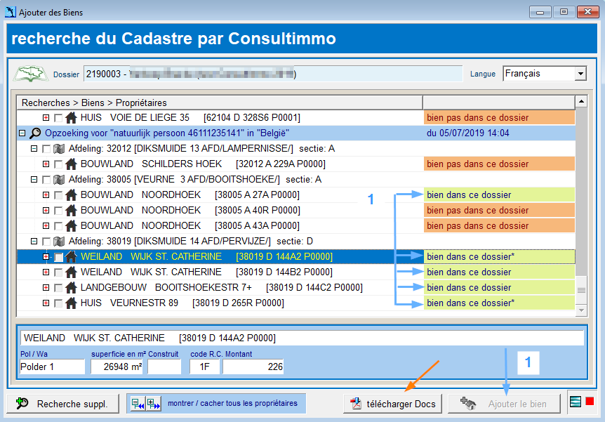605x422 pixels.
Task: Click the application icon in the title bar
Action: 11,12
